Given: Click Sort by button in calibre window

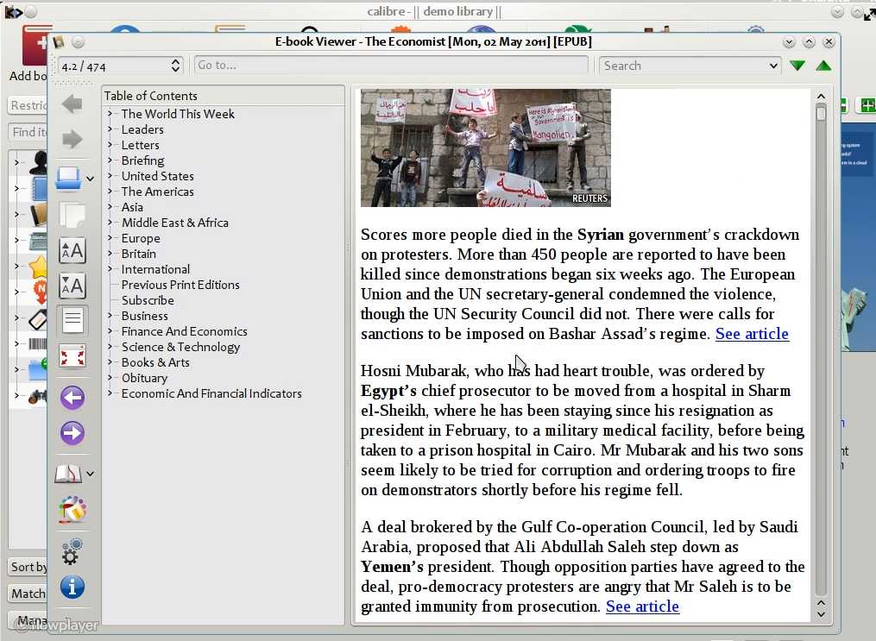Looking at the screenshot, I should click(x=28, y=568).
